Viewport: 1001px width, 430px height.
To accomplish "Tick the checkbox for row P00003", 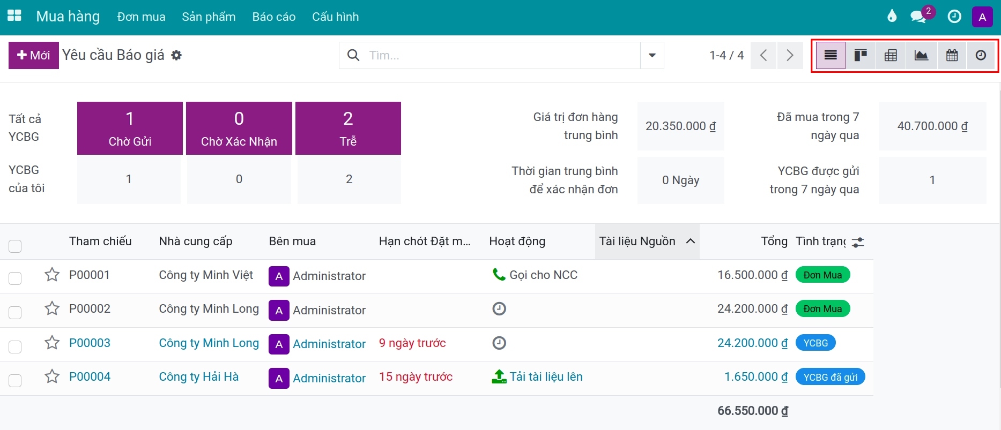I will (15, 346).
